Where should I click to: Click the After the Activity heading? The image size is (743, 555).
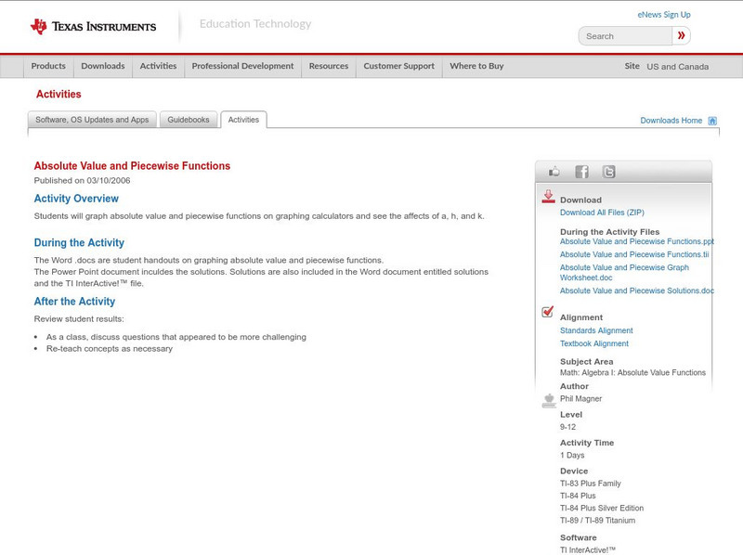click(74, 302)
